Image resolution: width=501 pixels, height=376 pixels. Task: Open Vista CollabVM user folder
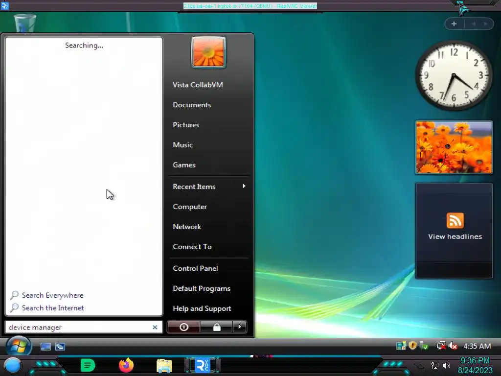(x=198, y=85)
